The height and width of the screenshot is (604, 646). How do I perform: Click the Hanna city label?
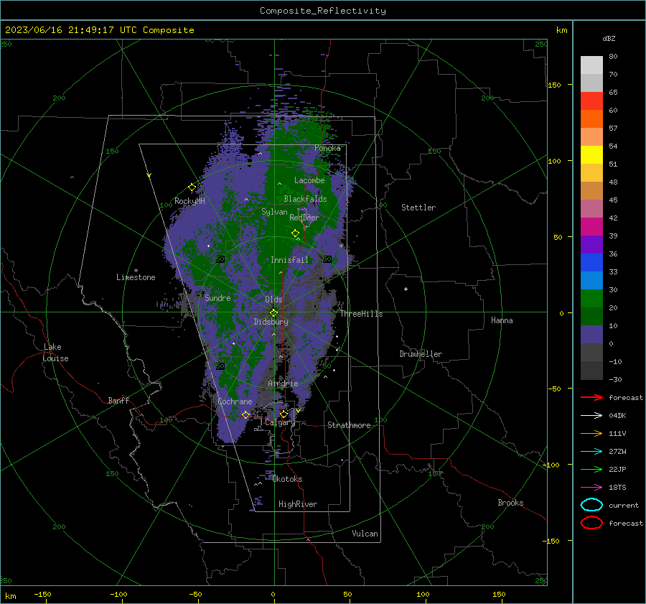[502, 320]
